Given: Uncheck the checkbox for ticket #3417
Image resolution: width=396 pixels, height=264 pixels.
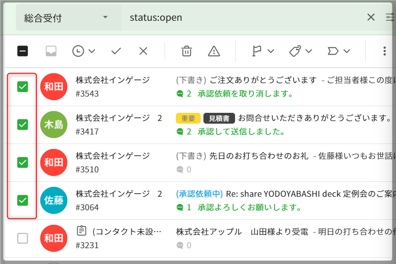Looking at the screenshot, I should (23, 124).
